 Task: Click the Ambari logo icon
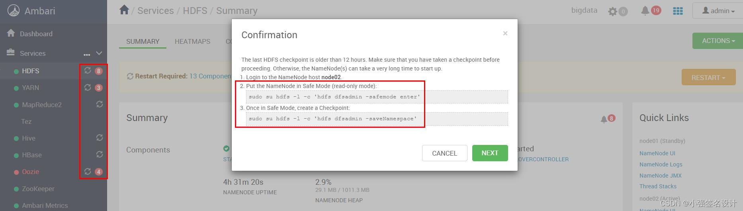[14, 11]
